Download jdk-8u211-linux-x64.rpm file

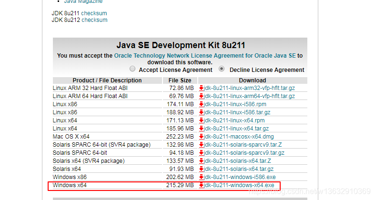click(234, 120)
